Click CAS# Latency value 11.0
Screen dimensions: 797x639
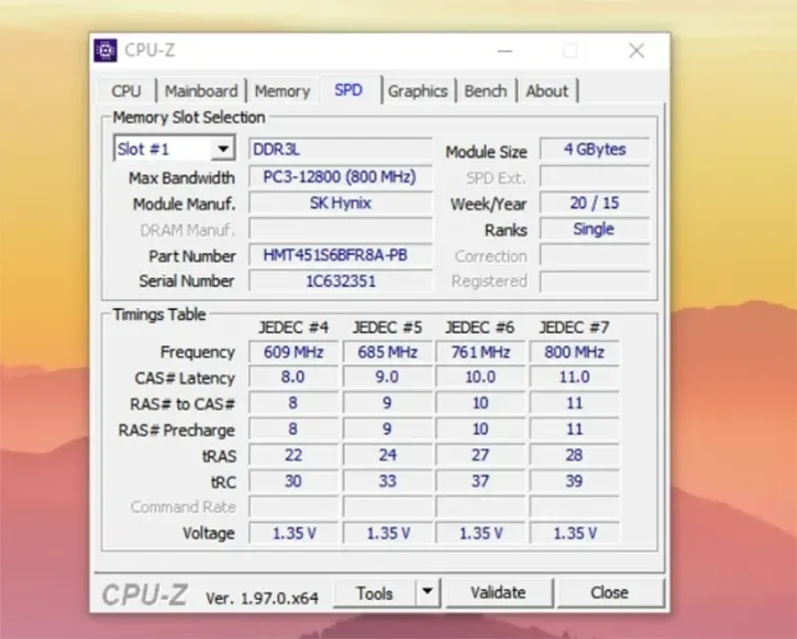tap(575, 377)
